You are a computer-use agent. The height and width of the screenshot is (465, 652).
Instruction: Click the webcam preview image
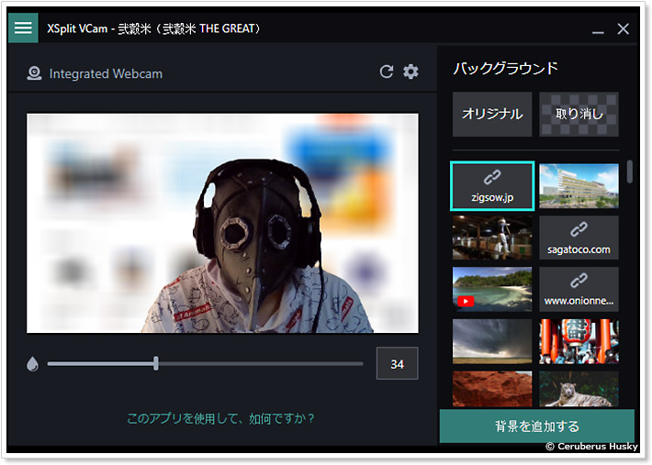222,223
